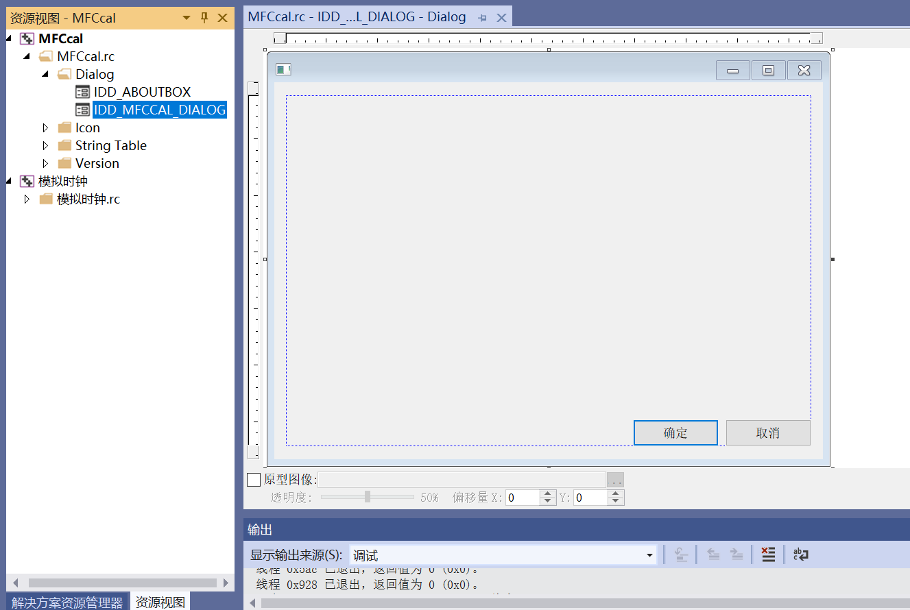910x610 pixels.
Task: Collapse the Dialog folder
Action: (45, 74)
